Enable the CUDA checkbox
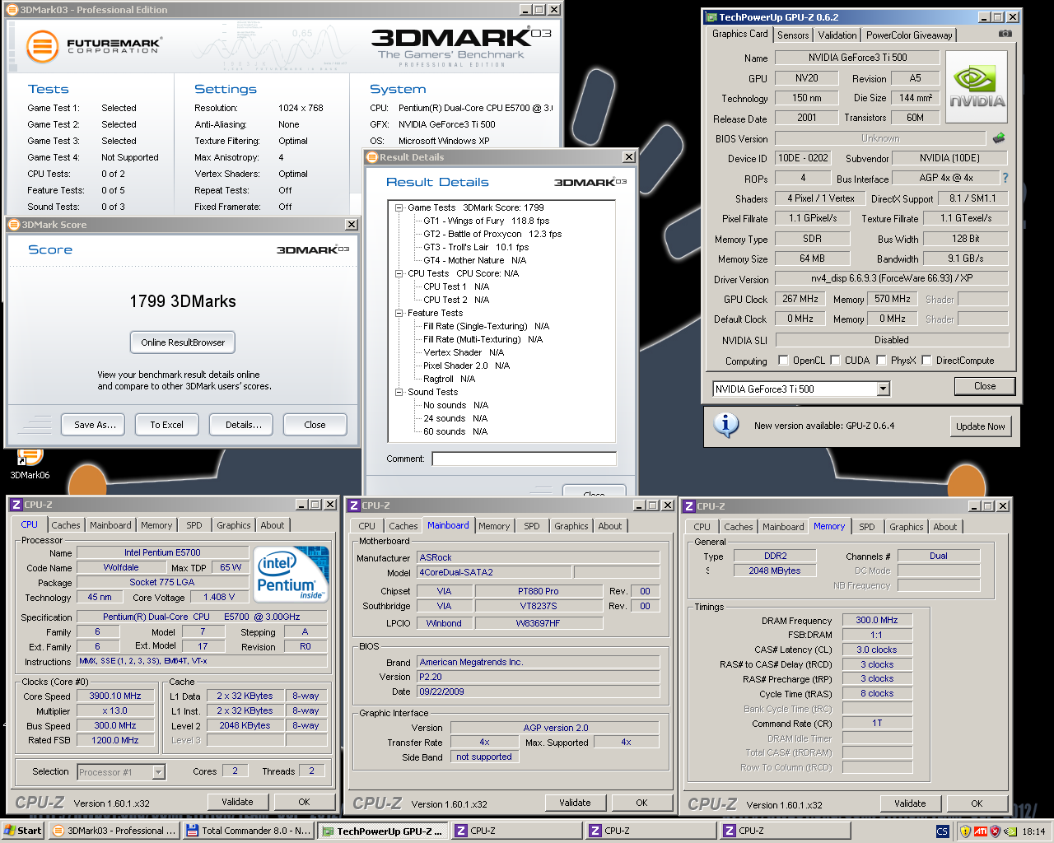This screenshot has height=843, width=1054. coord(835,361)
